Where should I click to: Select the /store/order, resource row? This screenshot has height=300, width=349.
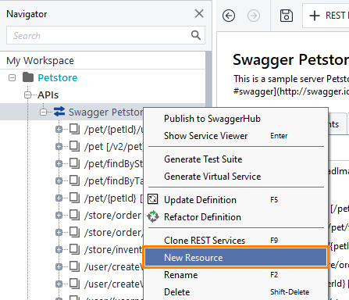point(113,233)
